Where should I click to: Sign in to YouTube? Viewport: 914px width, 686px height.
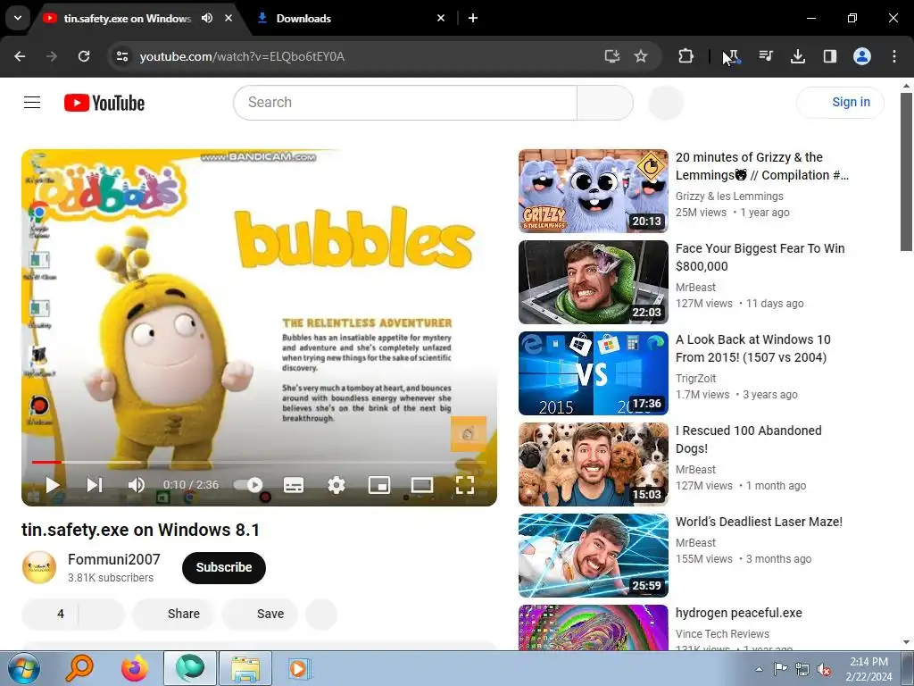click(840, 102)
